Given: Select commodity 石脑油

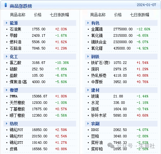Looking at the screenshot, I should [16, 48].
